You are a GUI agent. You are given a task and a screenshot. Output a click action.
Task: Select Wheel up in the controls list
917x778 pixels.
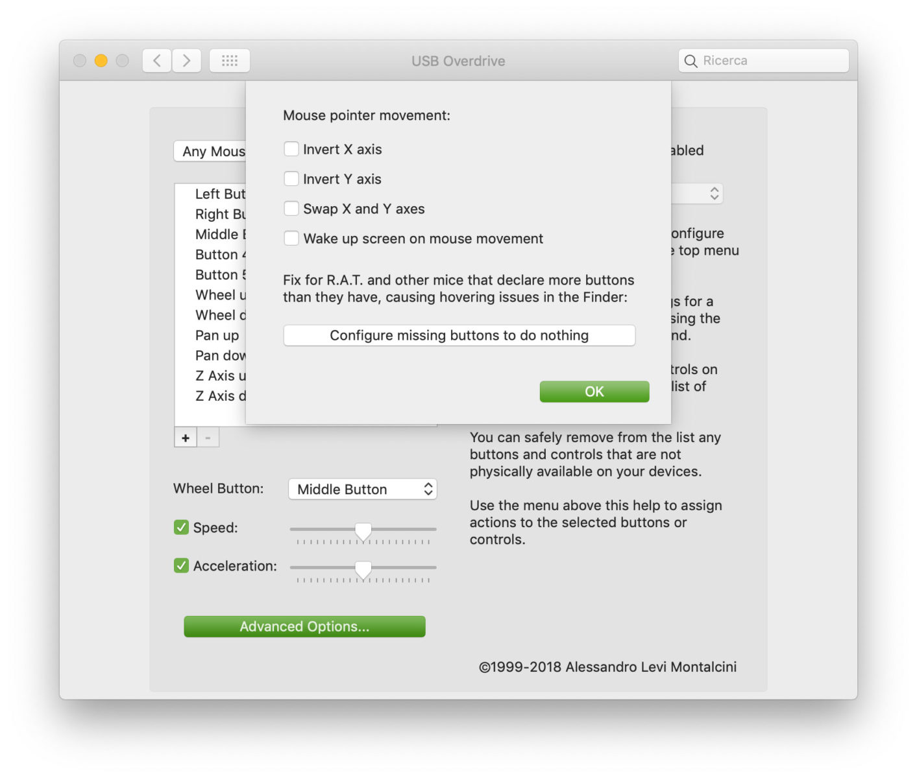coord(210,295)
